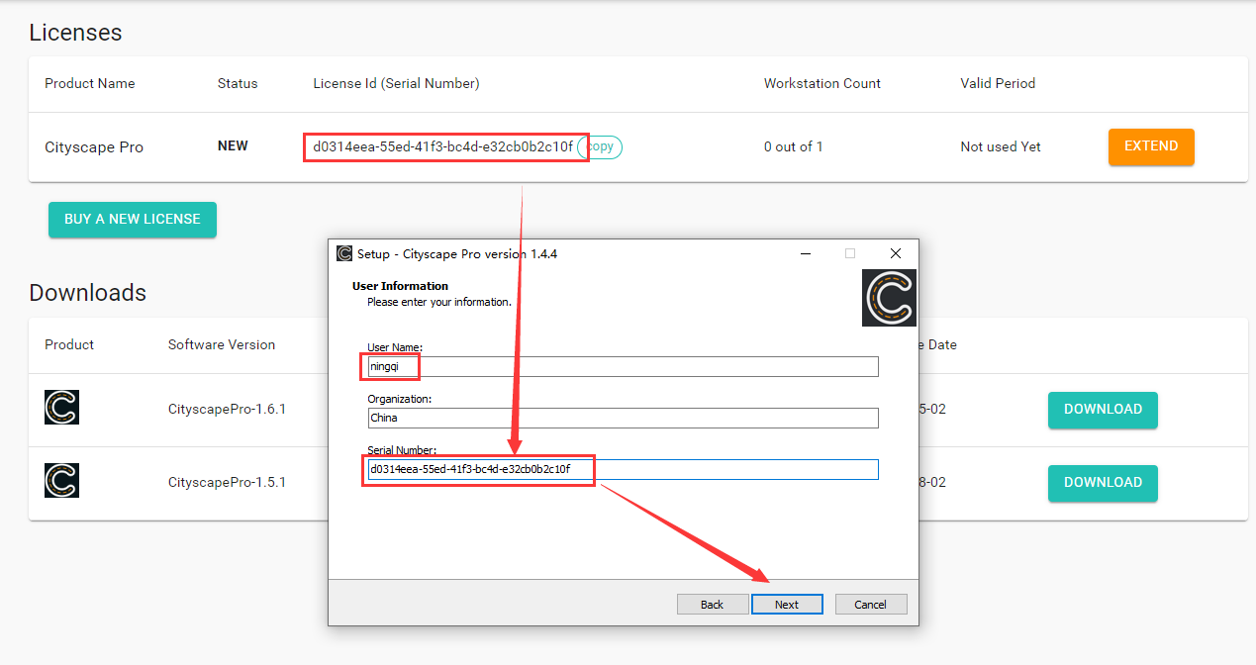
Task: Click the Product column header in Downloads
Action: click(69, 344)
